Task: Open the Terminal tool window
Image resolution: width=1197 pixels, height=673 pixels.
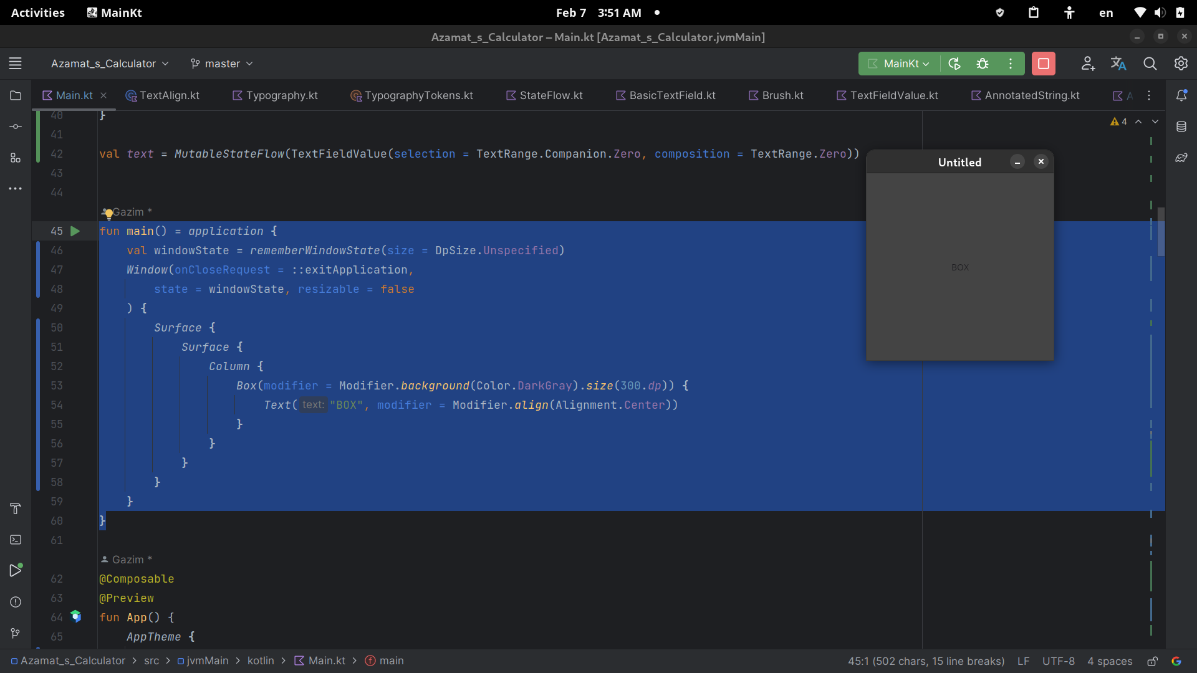Action: 15,540
